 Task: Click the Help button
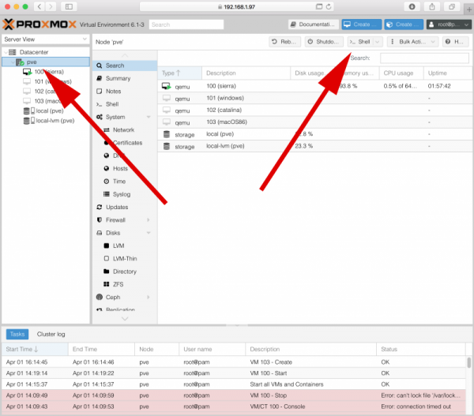tap(455, 42)
